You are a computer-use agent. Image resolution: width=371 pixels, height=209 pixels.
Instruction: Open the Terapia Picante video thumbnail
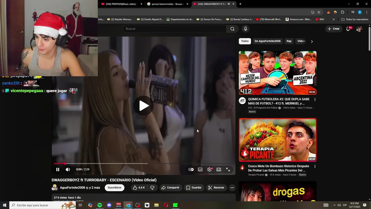click(278, 140)
